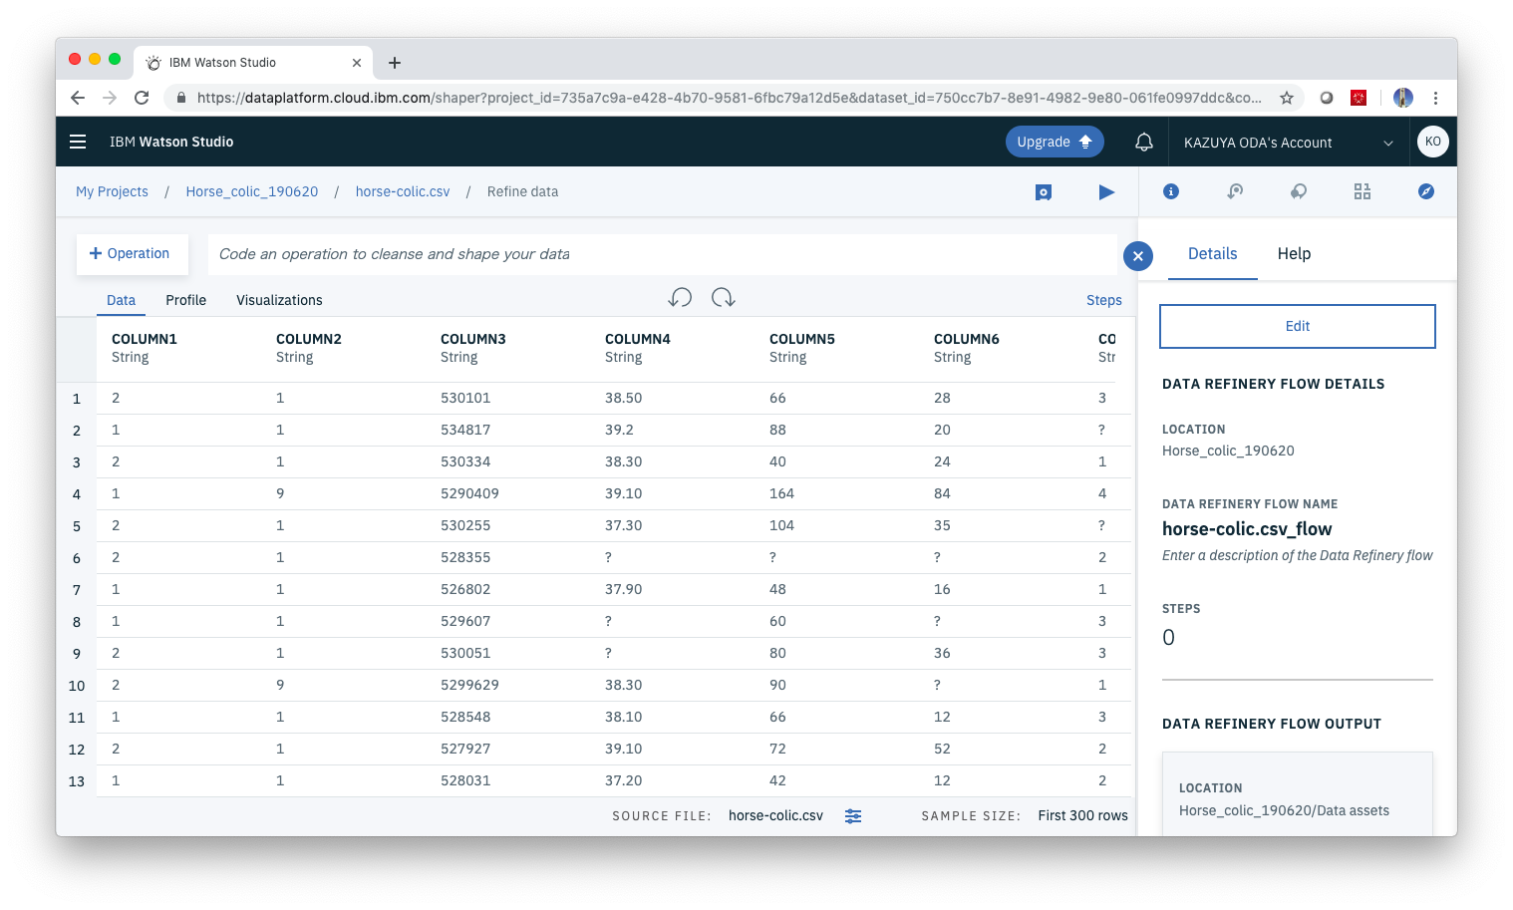This screenshot has height=910, width=1513.
Task: Launch the guided tour compass icon
Action: [1426, 191]
